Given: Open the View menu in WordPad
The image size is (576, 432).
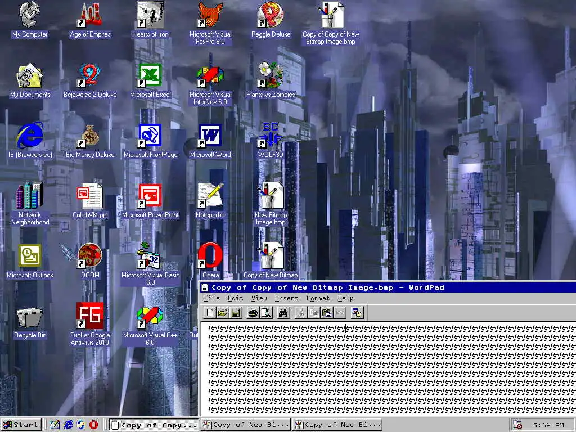Looking at the screenshot, I should [259, 298].
